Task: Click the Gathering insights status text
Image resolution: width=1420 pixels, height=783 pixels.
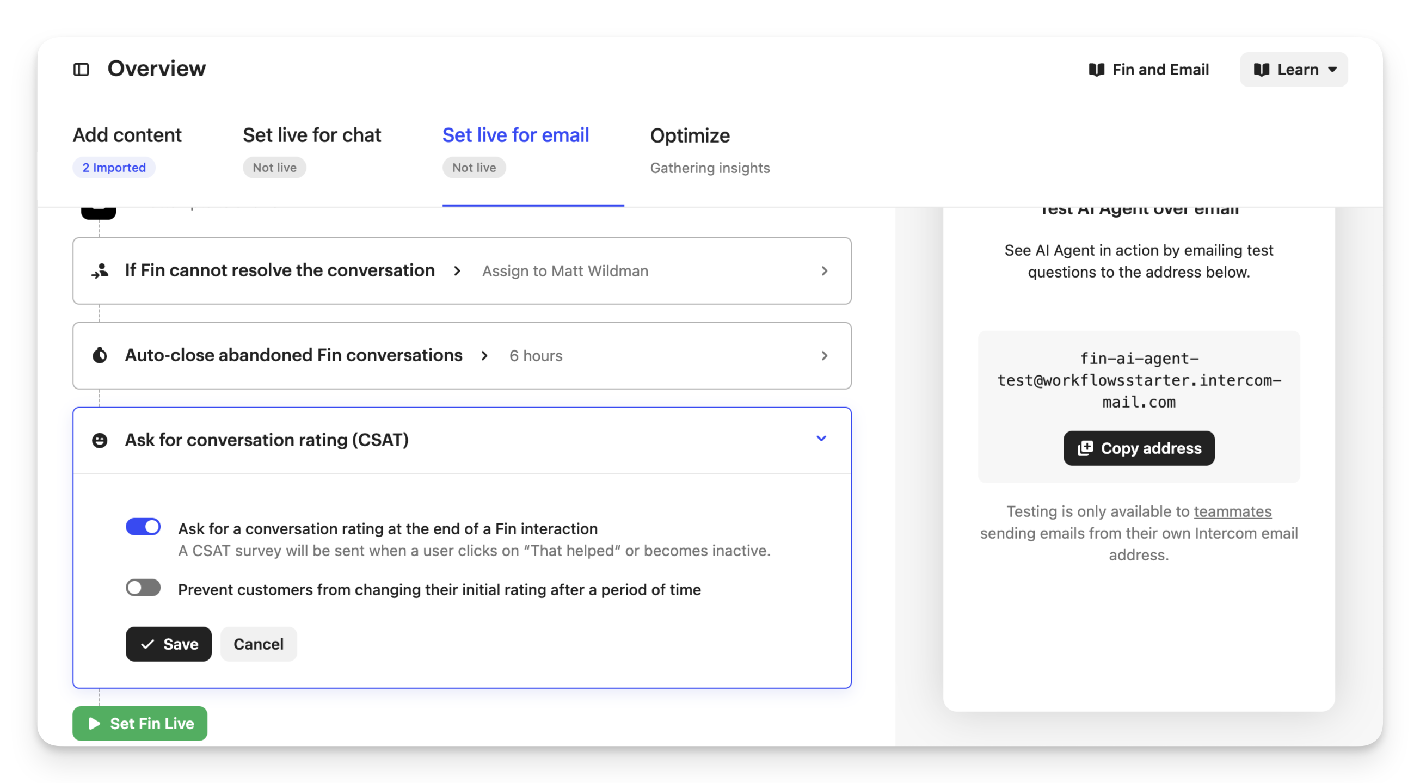Action: point(709,168)
